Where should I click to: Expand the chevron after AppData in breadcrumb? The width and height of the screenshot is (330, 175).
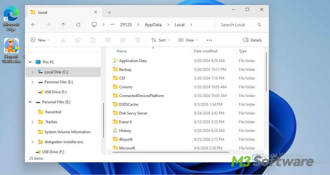pyautogui.click(x=168, y=25)
